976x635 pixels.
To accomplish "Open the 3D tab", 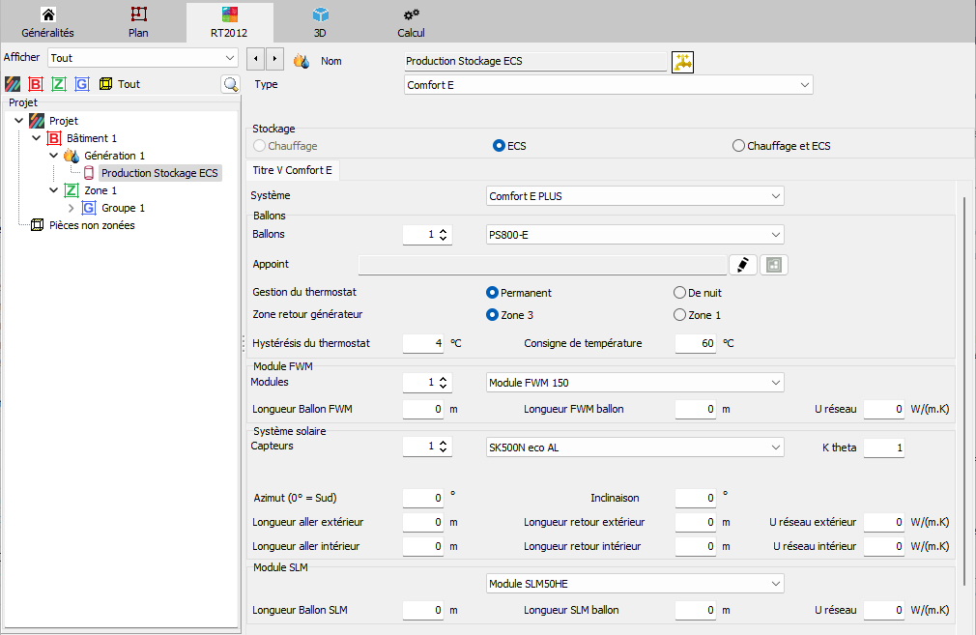I will click(x=320, y=22).
